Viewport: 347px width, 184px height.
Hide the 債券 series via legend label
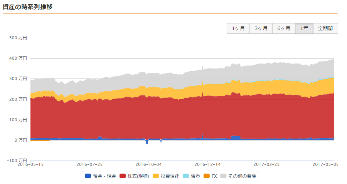(195, 176)
